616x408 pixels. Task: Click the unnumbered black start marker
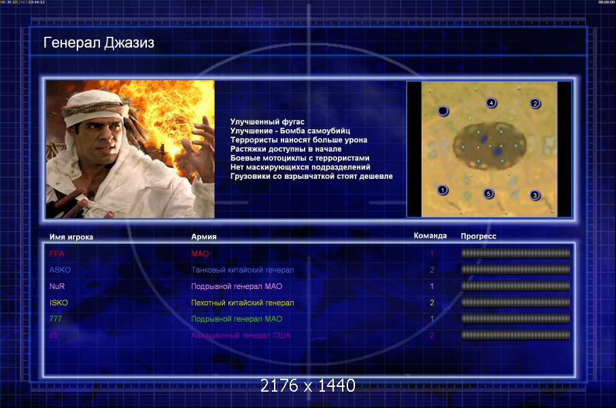443,112
